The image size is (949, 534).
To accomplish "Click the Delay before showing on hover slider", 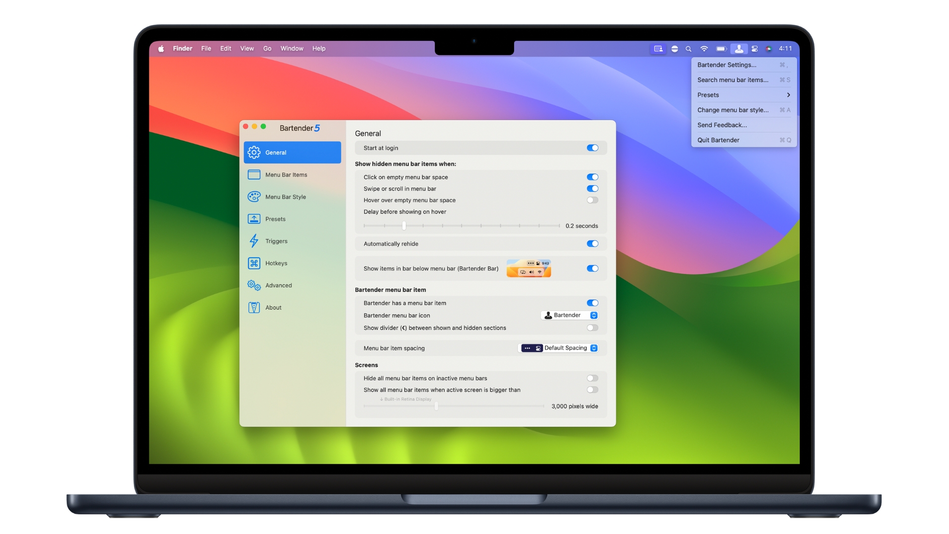I will tap(462, 225).
